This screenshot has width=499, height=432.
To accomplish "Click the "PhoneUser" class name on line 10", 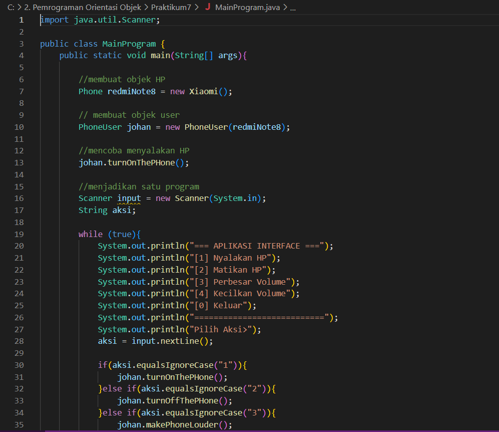I will click(x=100, y=127).
